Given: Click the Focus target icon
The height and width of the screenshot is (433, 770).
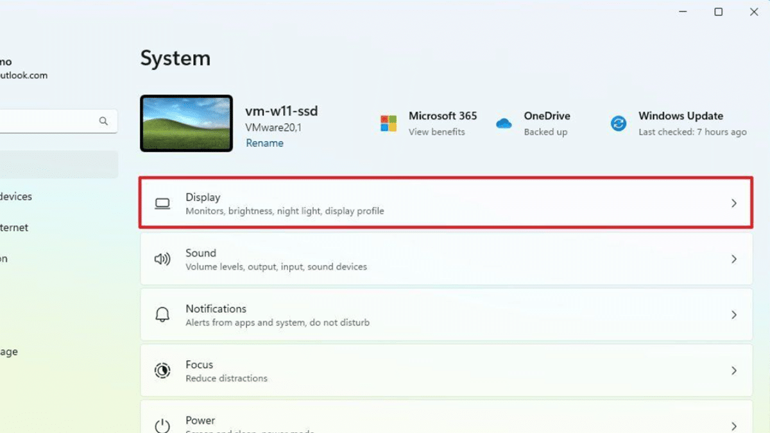Looking at the screenshot, I should point(162,371).
